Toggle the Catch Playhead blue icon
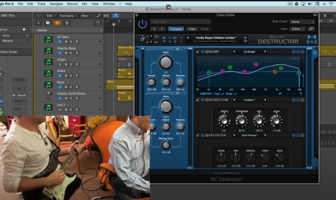Screen dimensions: 336x200 click(x=116, y=15)
